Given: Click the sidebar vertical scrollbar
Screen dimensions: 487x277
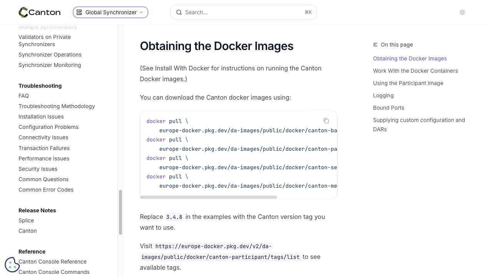Looking at the screenshot, I should coord(120,212).
